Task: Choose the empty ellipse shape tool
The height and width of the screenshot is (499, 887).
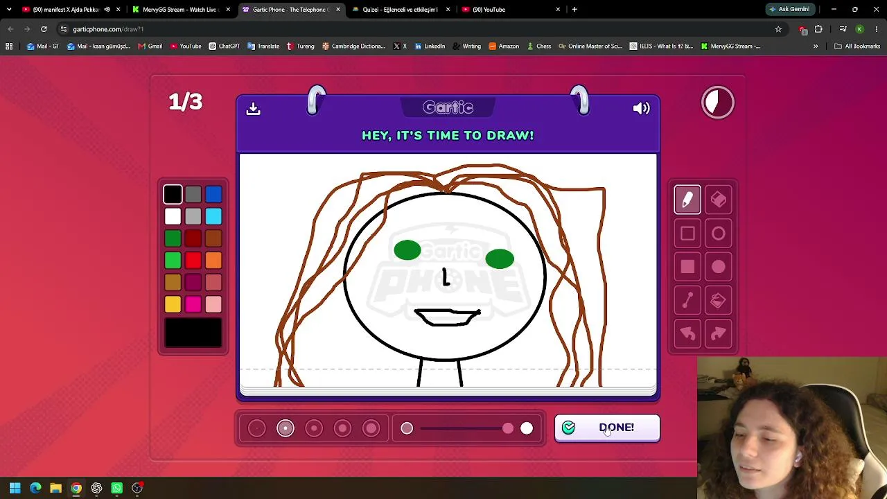Action: click(719, 234)
